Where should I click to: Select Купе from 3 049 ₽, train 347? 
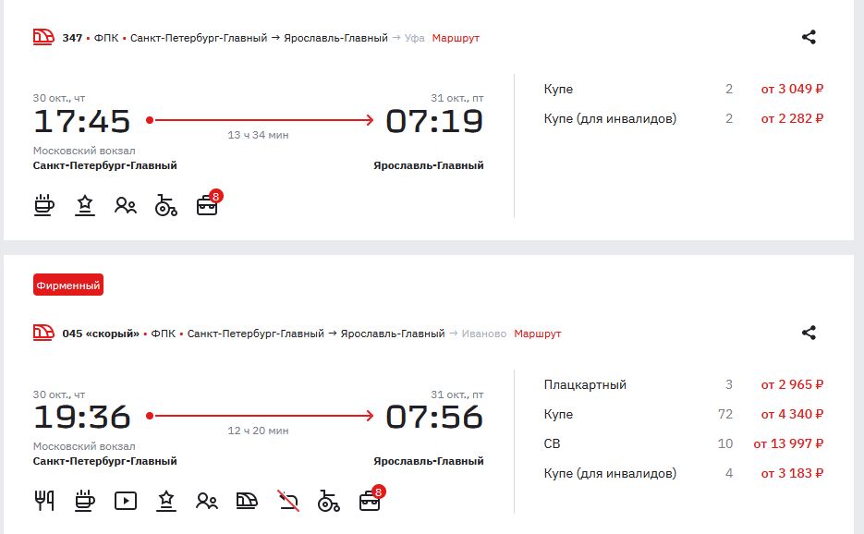coord(683,90)
